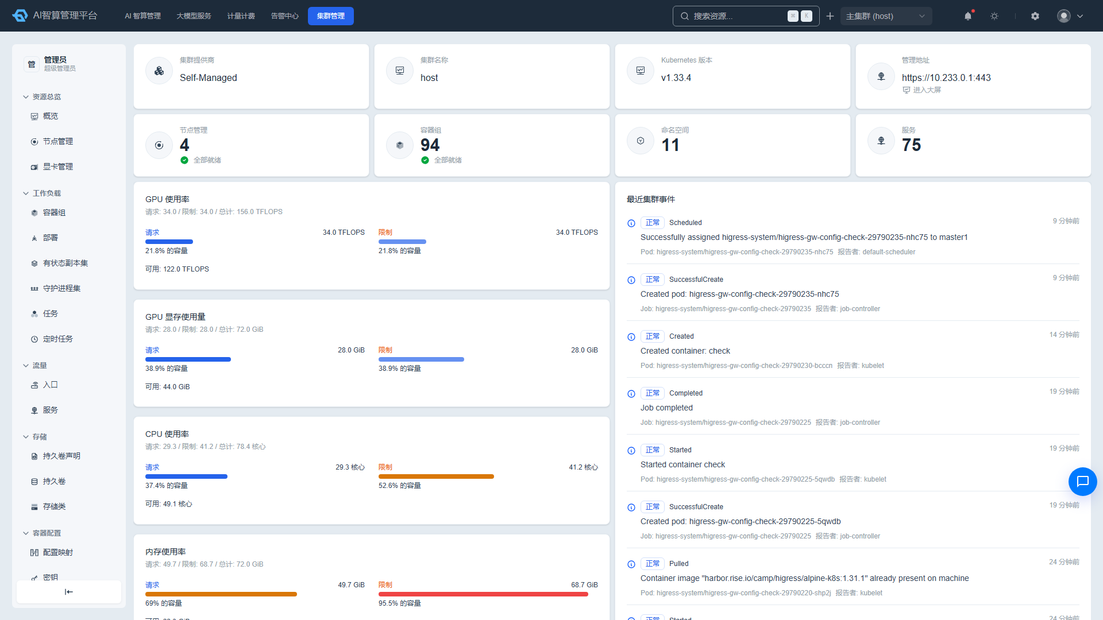Click the 守护进程集 sidebar icon

(34, 289)
